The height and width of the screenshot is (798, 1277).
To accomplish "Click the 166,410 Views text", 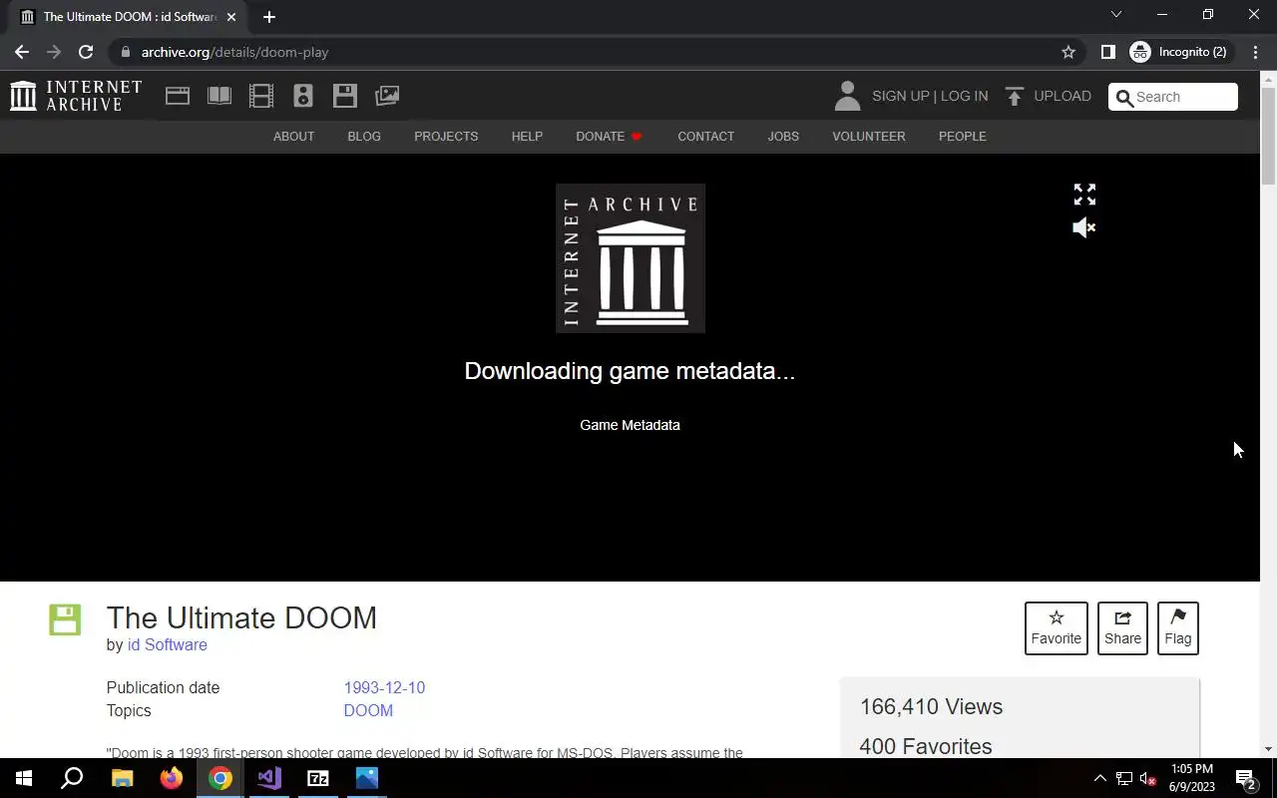I will click(931, 706).
